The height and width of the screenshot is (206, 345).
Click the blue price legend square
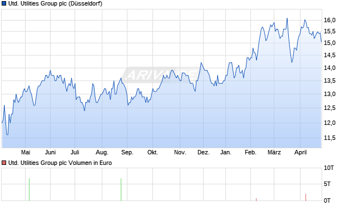(4, 3)
